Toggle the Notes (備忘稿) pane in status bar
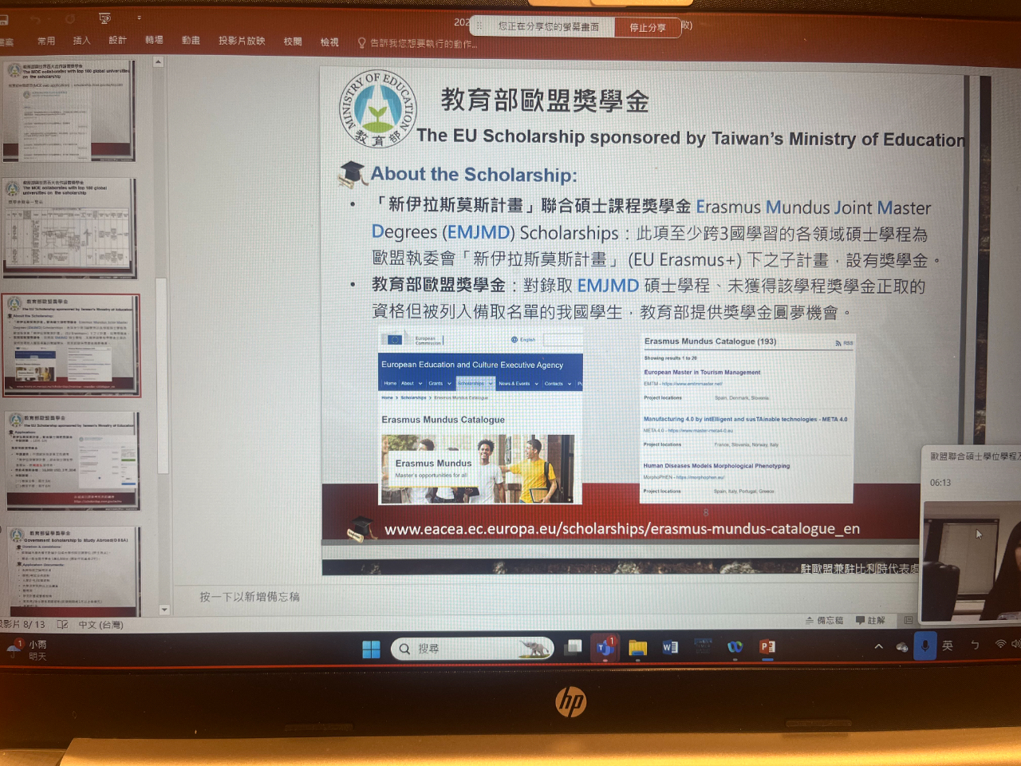The image size is (1021, 766). (824, 620)
